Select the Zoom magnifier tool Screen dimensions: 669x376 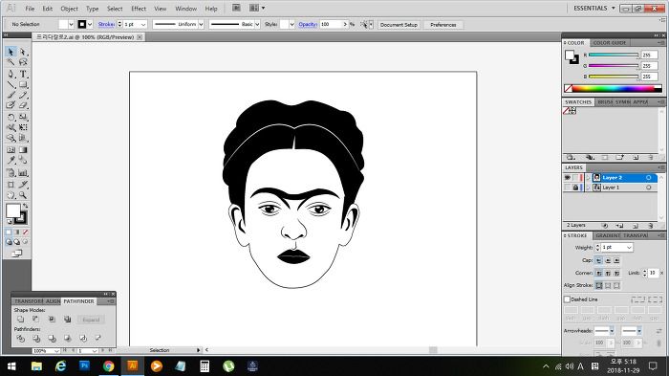tap(23, 195)
